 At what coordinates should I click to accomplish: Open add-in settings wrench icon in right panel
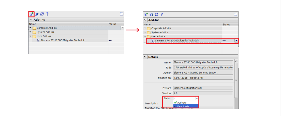[151, 14]
